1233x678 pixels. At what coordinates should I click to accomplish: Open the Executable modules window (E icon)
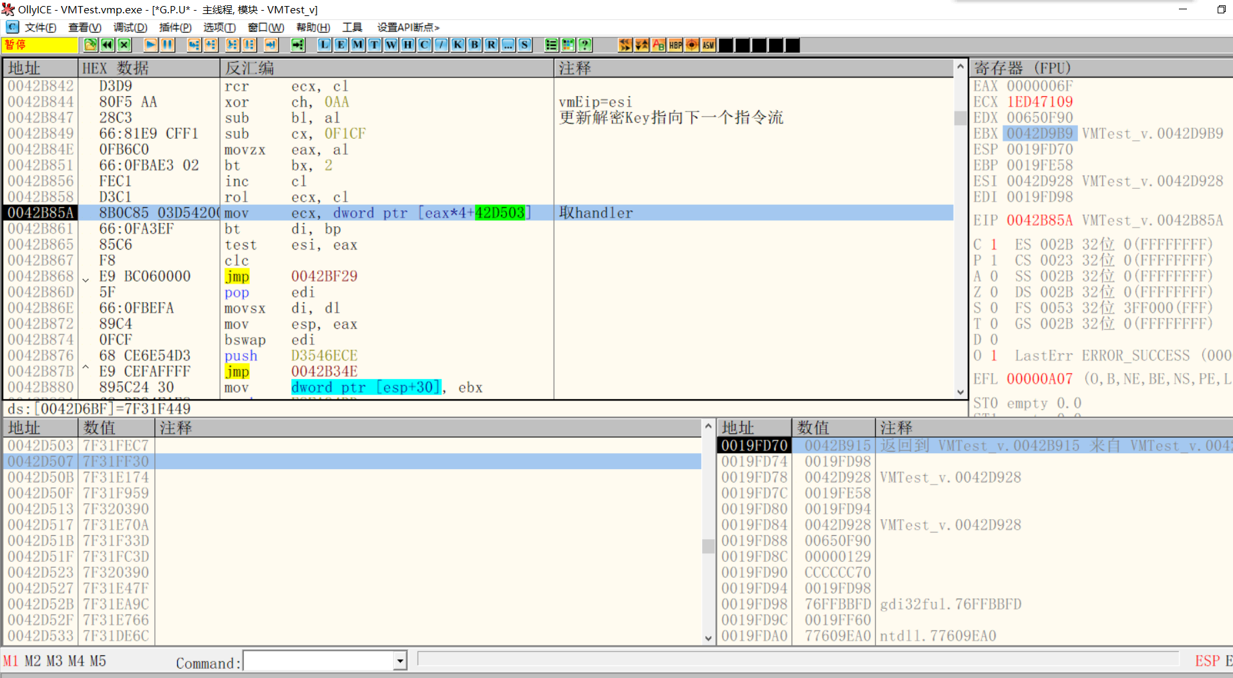(x=340, y=45)
